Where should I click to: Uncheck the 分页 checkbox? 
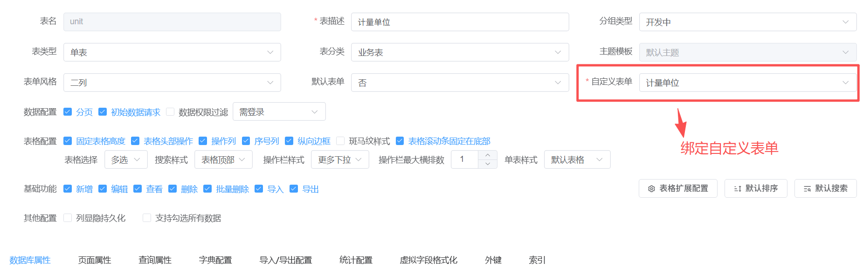coord(68,112)
